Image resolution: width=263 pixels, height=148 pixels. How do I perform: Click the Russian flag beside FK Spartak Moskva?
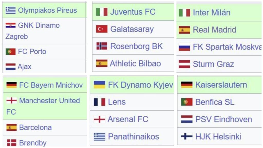pyautogui.click(x=184, y=47)
